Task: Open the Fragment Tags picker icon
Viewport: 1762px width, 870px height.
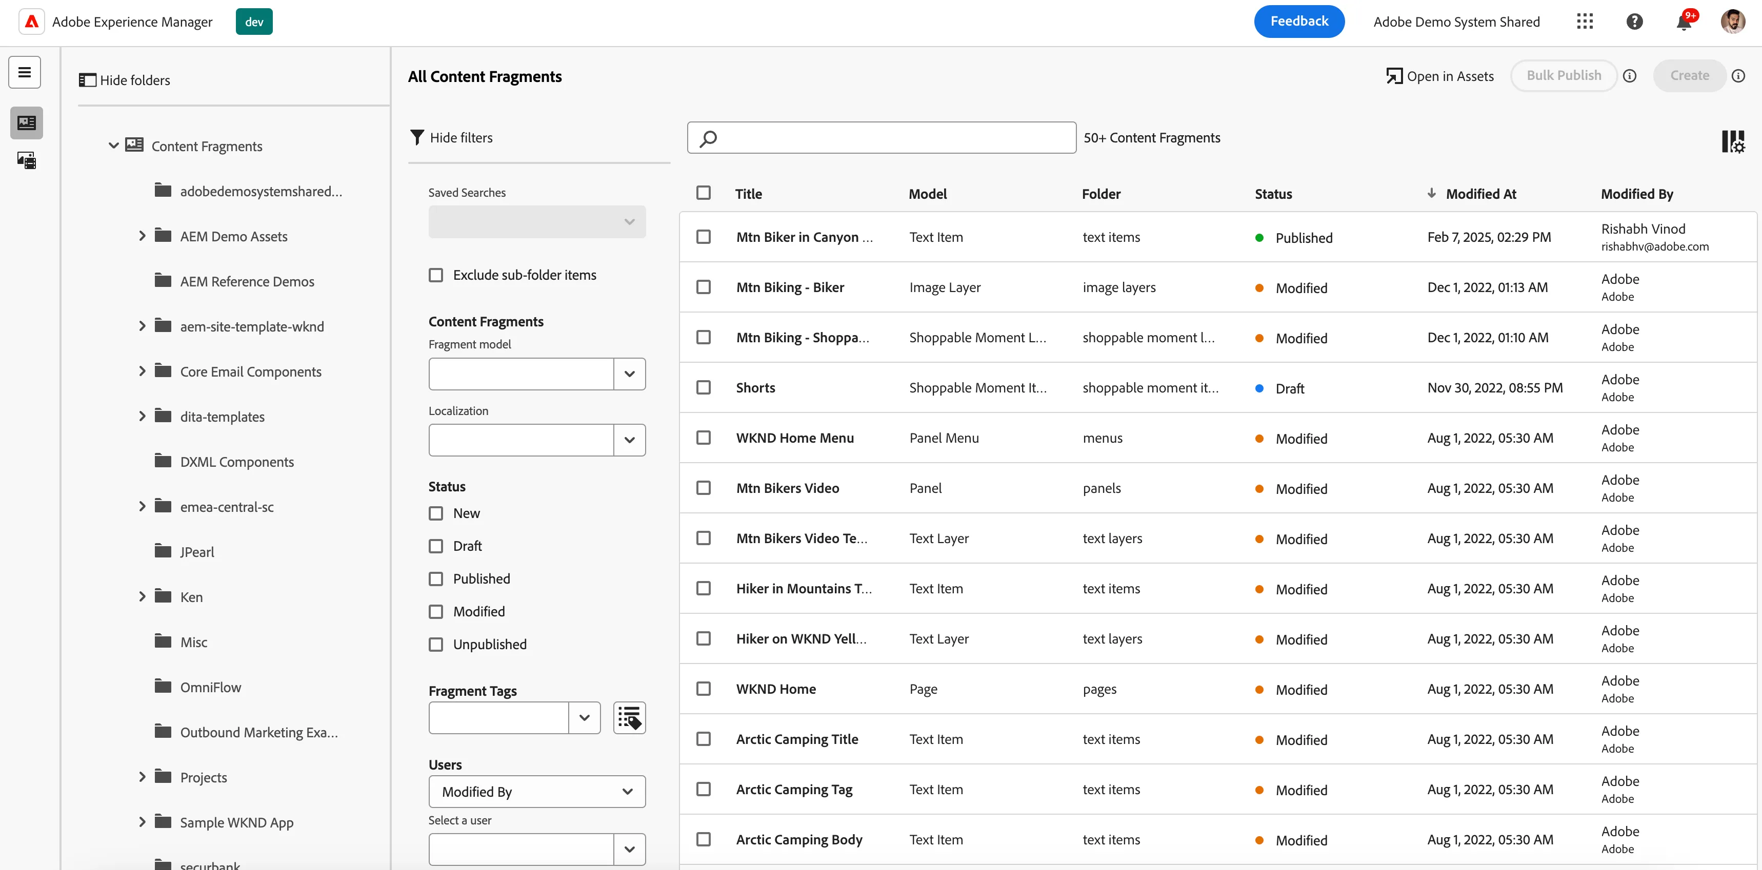Action: click(x=629, y=718)
